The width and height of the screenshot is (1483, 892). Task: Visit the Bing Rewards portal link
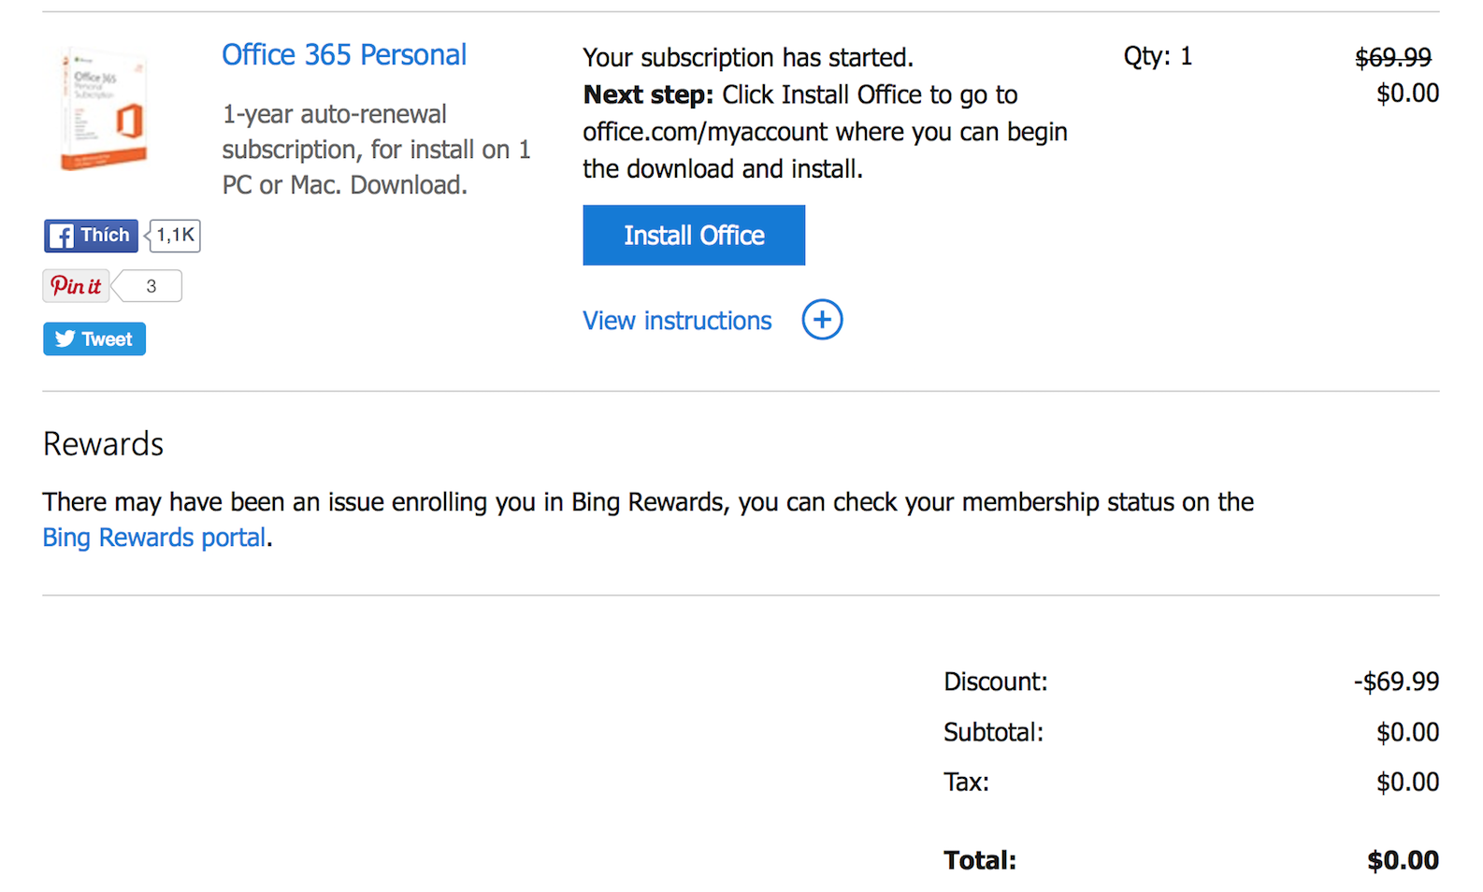(x=154, y=538)
